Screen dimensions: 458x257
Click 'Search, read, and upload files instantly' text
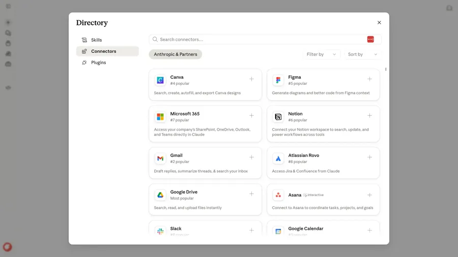point(188,208)
